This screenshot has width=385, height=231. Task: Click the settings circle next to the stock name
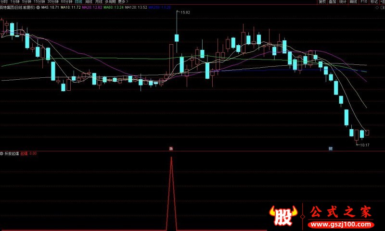38,8
